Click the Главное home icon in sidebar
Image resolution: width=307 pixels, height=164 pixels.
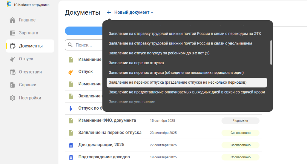click(x=13, y=20)
